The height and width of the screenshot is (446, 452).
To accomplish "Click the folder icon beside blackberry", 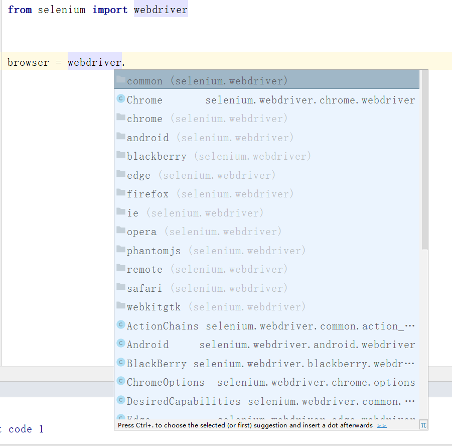I will point(121,155).
